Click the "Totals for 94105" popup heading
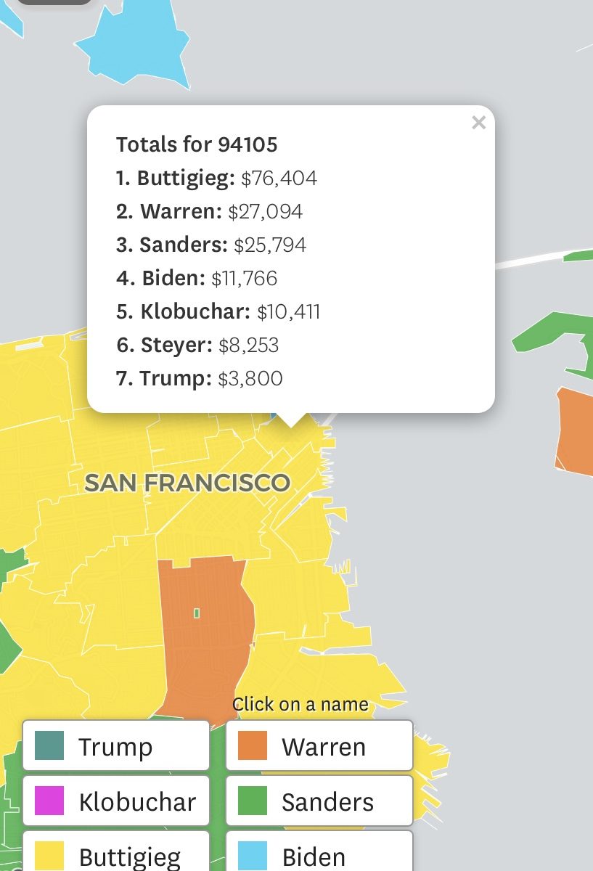The width and height of the screenshot is (593, 871). tap(197, 144)
